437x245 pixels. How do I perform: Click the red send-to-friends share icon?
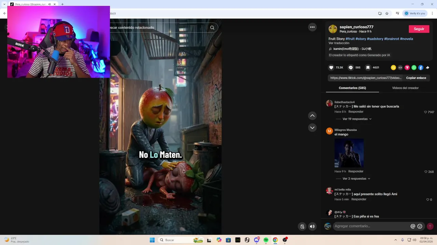(407, 67)
